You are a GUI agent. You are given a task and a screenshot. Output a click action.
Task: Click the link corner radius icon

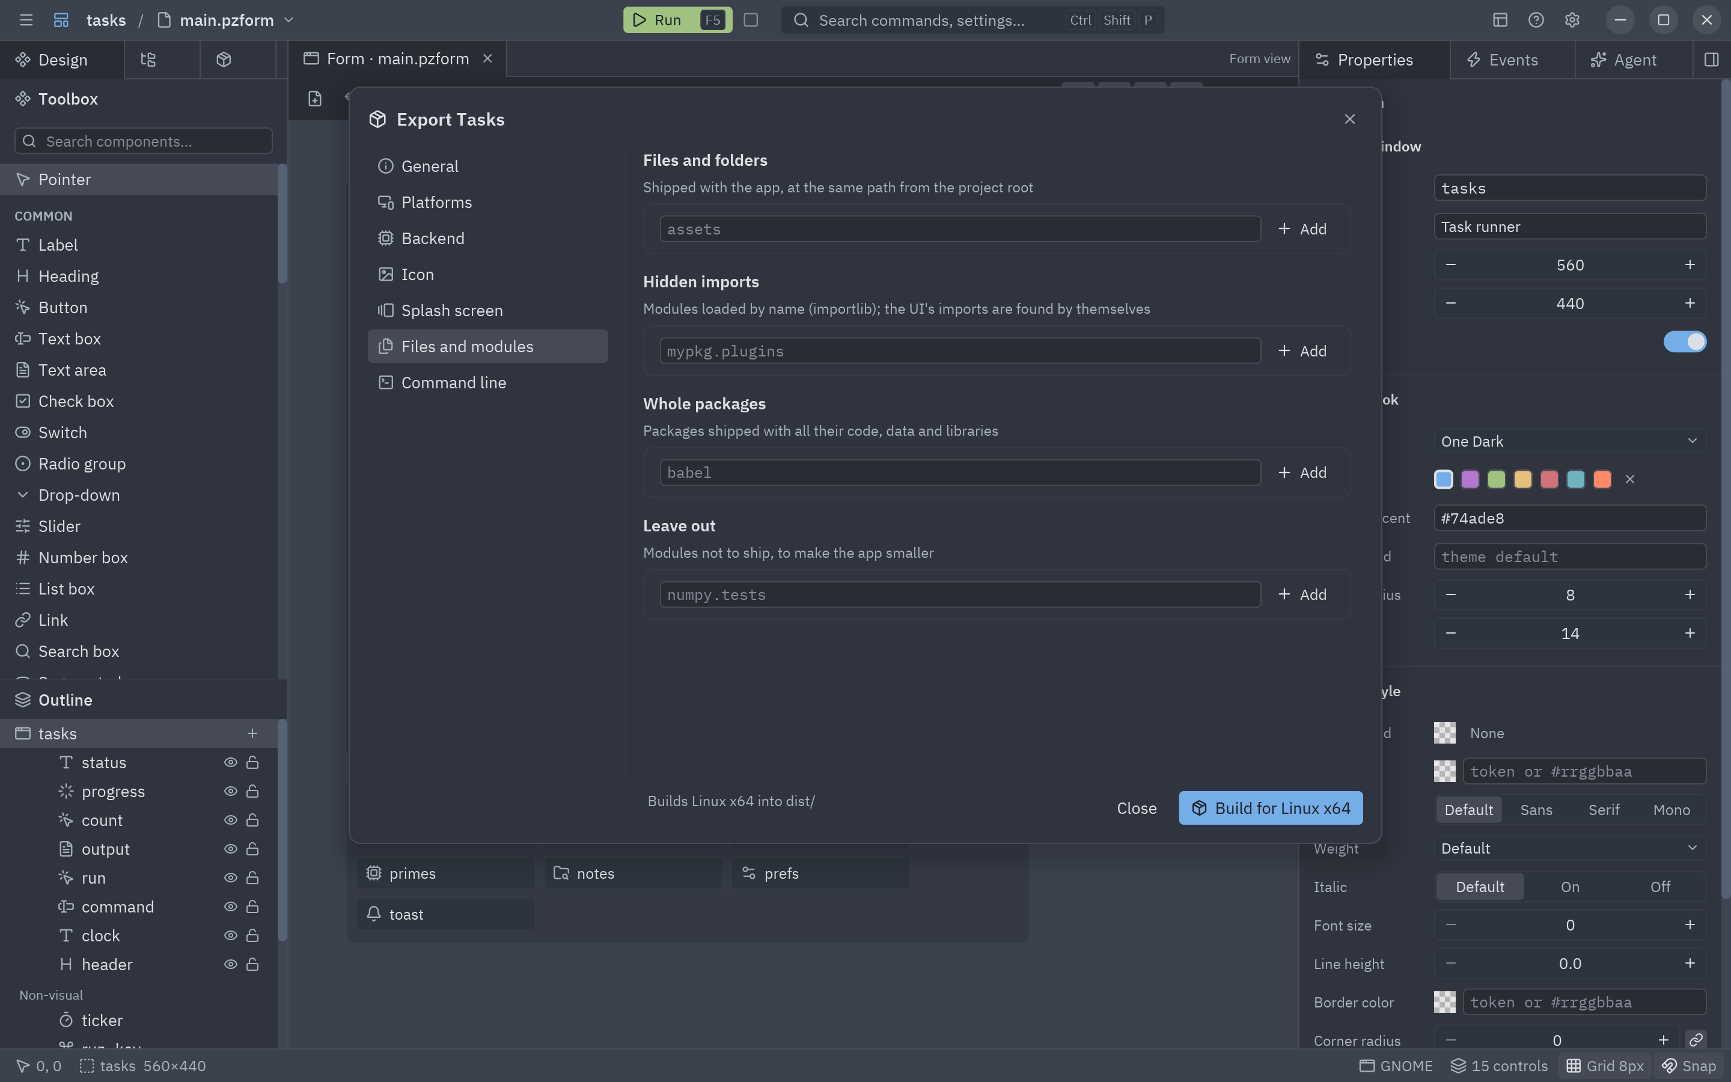[1695, 1040]
